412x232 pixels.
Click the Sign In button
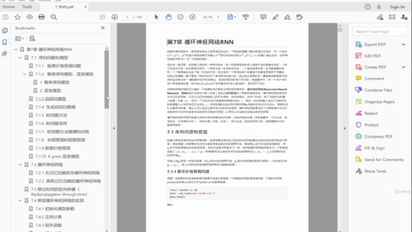tap(397, 7)
